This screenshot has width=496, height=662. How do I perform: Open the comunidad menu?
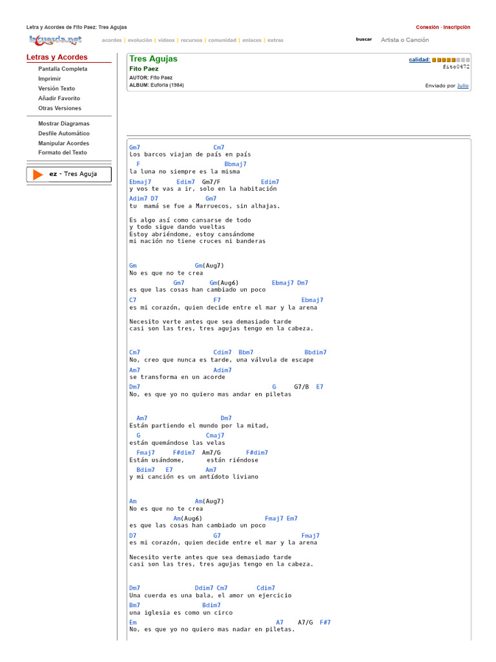click(222, 41)
